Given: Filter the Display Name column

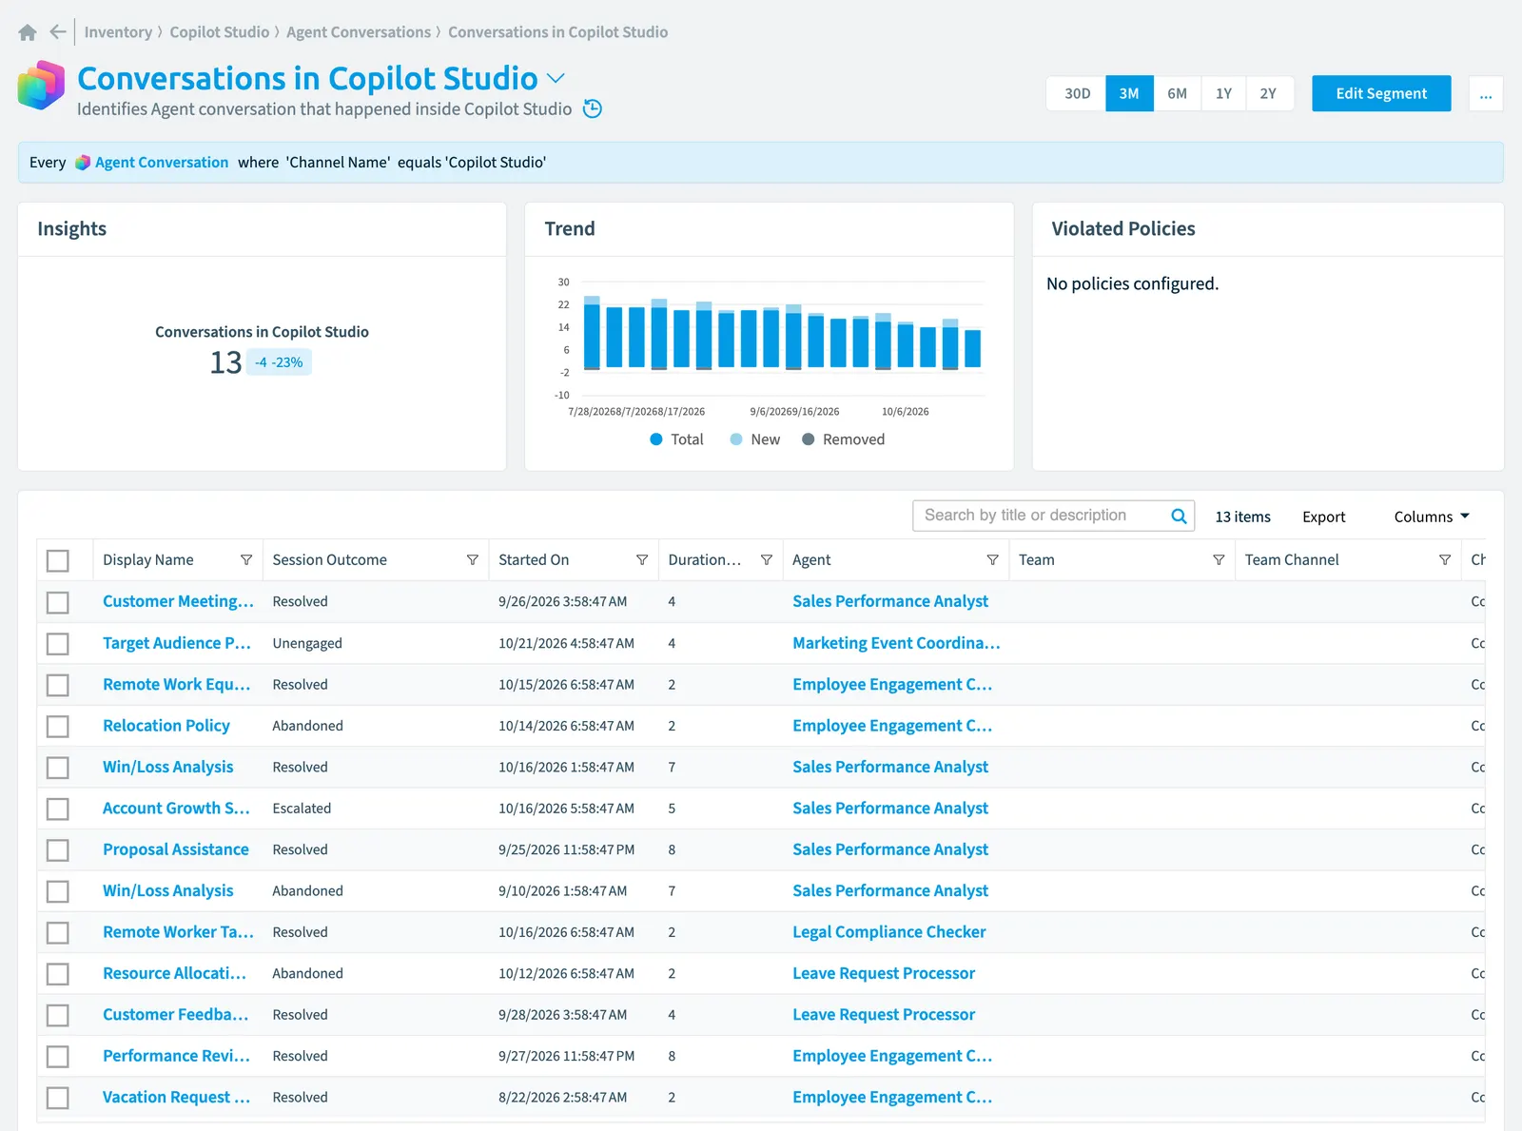Looking at the screenshot, I should [246, 560].
